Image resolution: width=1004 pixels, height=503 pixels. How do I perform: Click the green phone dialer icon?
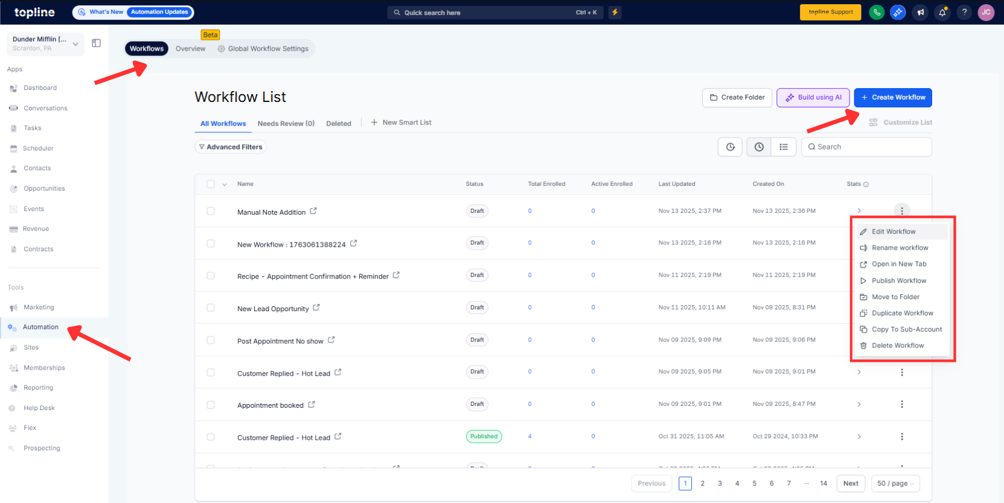[876, 12]
